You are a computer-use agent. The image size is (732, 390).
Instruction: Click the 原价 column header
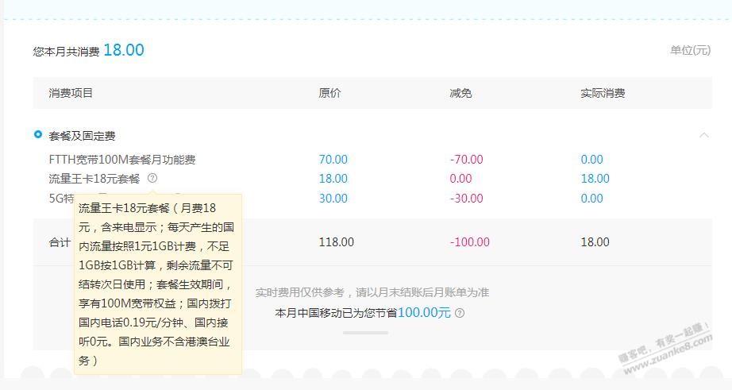pos(329,93)
